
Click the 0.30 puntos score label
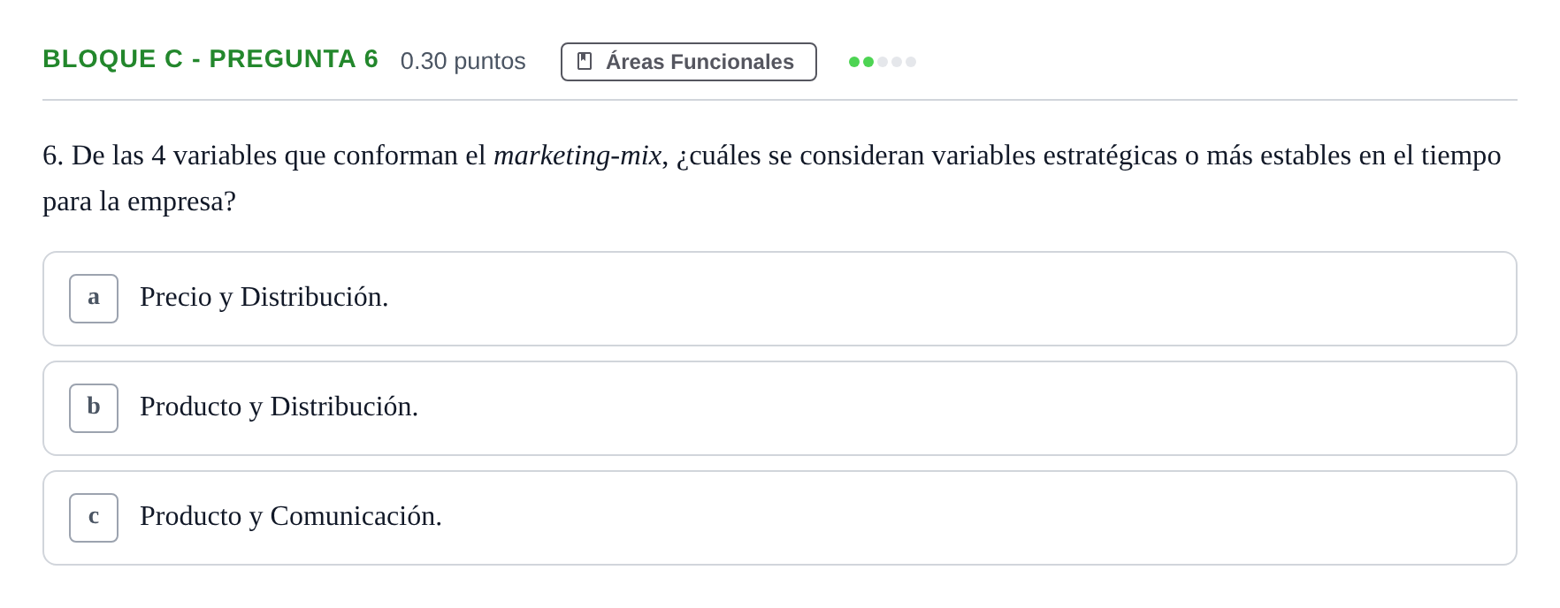[x=463, y=61]
